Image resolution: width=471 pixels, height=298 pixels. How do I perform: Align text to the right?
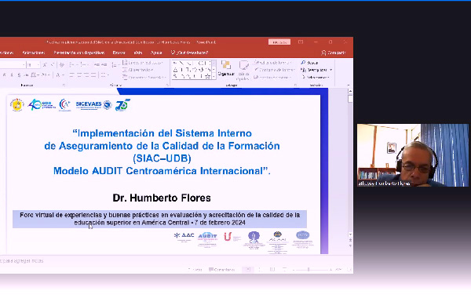click(86, 74)
